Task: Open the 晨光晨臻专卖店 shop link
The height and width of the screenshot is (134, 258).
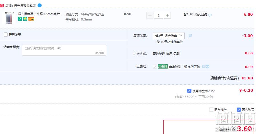Action: 25,6
